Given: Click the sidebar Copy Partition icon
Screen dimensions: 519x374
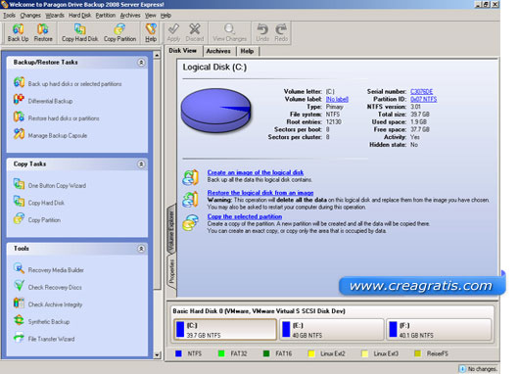Looking at the screenshot, I should coord(19,218).
